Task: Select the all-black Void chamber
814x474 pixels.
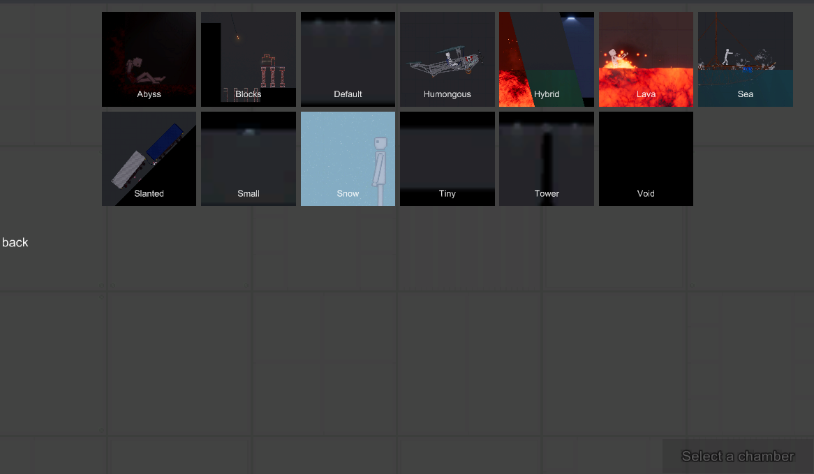Action: click(x=646, y=158)
